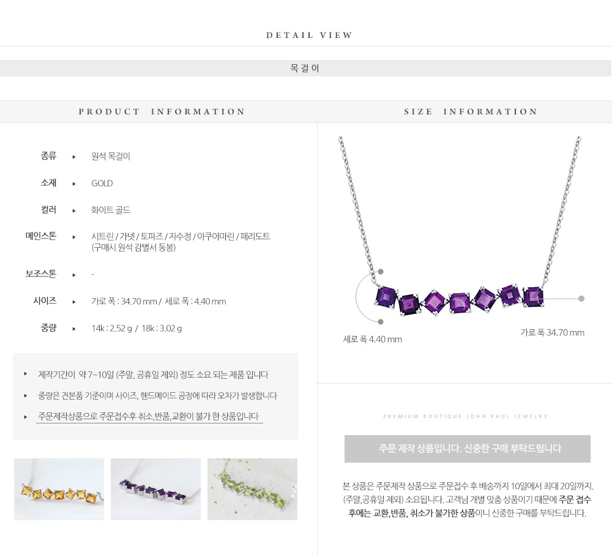
Task: Click the arrow bullet next to 메인스톤
Action: (74, 237)
